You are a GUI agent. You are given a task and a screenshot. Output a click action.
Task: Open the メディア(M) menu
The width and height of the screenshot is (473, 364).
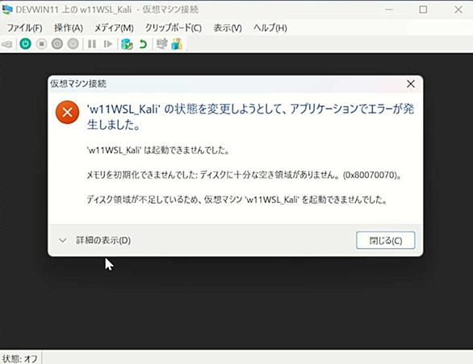[114, 28]
